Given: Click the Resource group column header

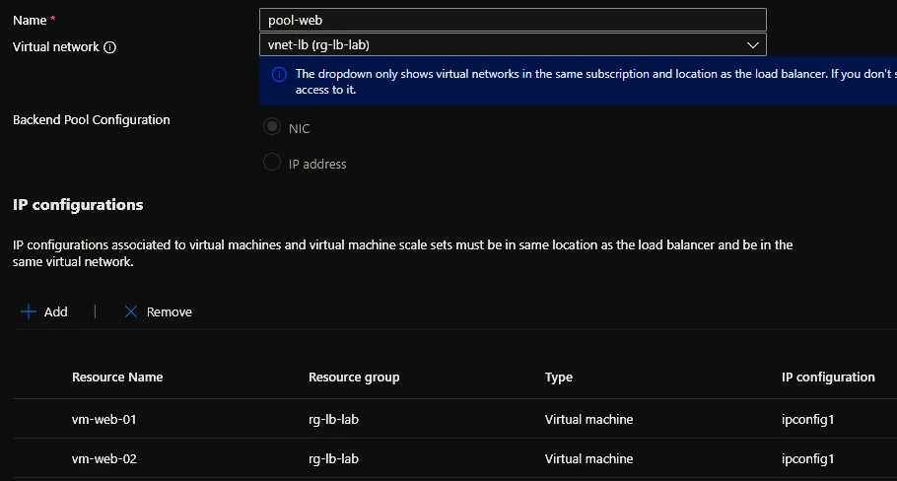Looking at the screenshot, I should 354,377.
